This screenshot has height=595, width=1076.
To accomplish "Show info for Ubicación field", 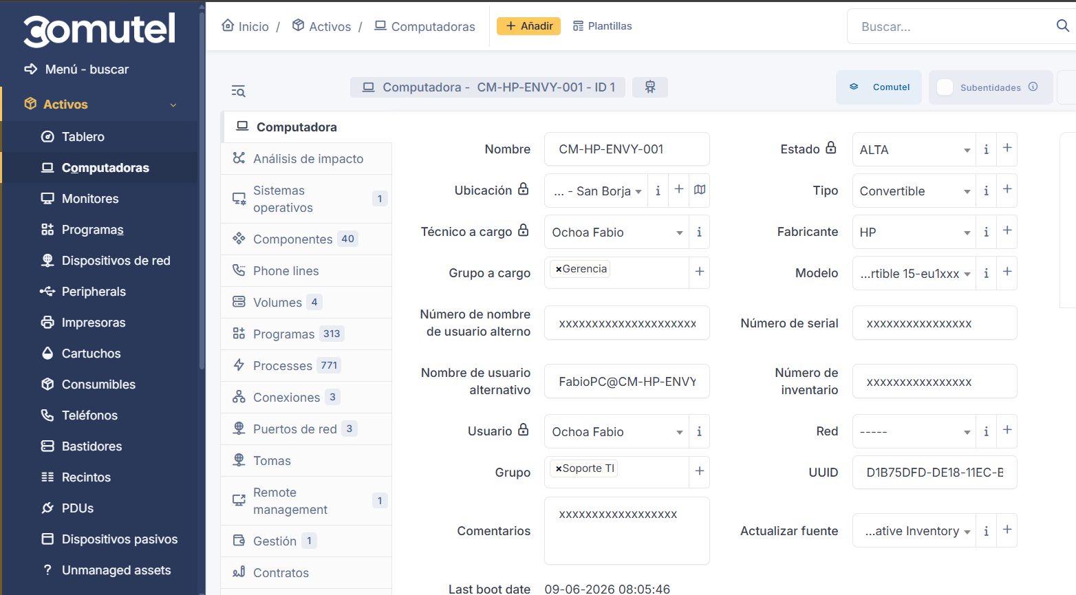I will [658, 191].
